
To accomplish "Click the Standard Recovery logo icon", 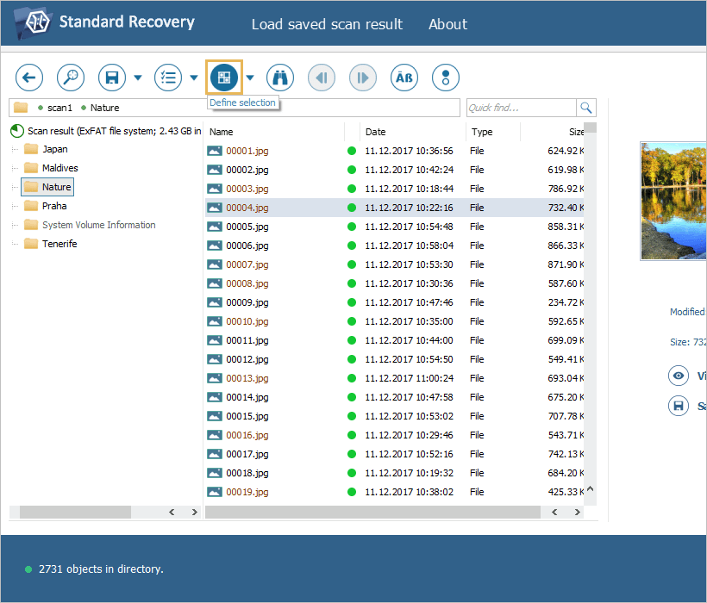I will coord(33,22).
